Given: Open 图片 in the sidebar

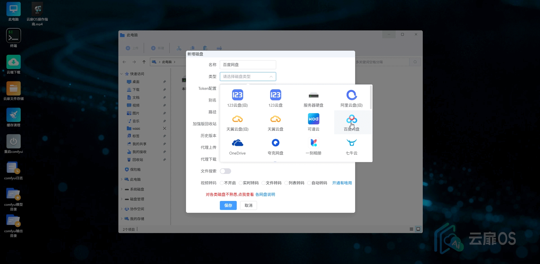Looking at the screenshot, I should pos(136,113).
